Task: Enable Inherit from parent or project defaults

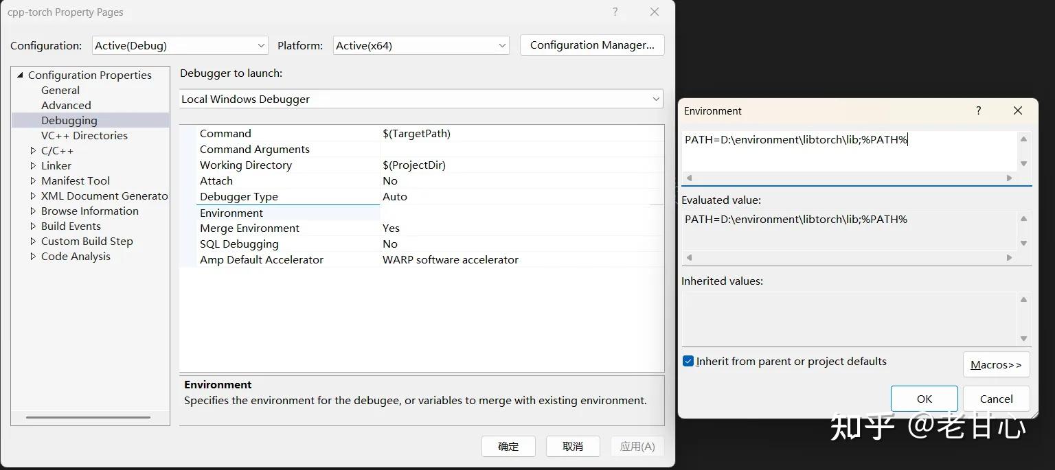Action: [688, 361]
